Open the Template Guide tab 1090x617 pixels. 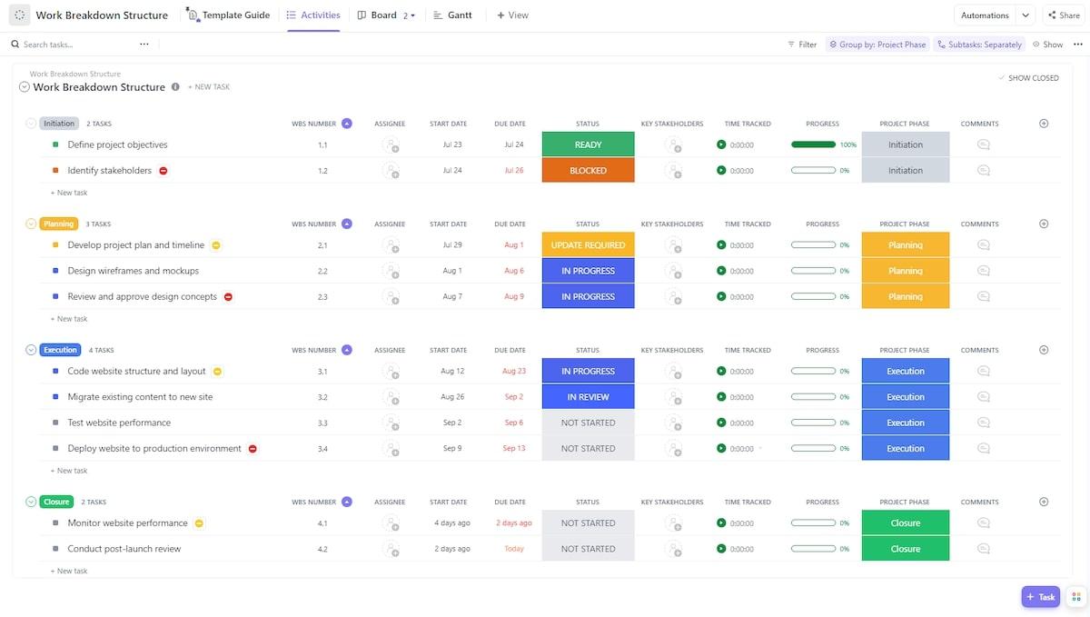pyautogui.click(x=228, y=15)
